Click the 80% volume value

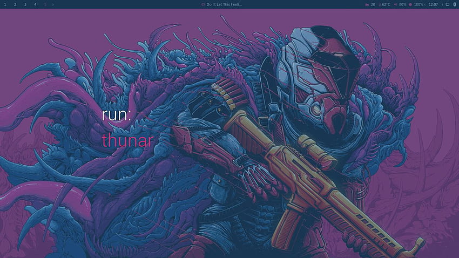403,4
